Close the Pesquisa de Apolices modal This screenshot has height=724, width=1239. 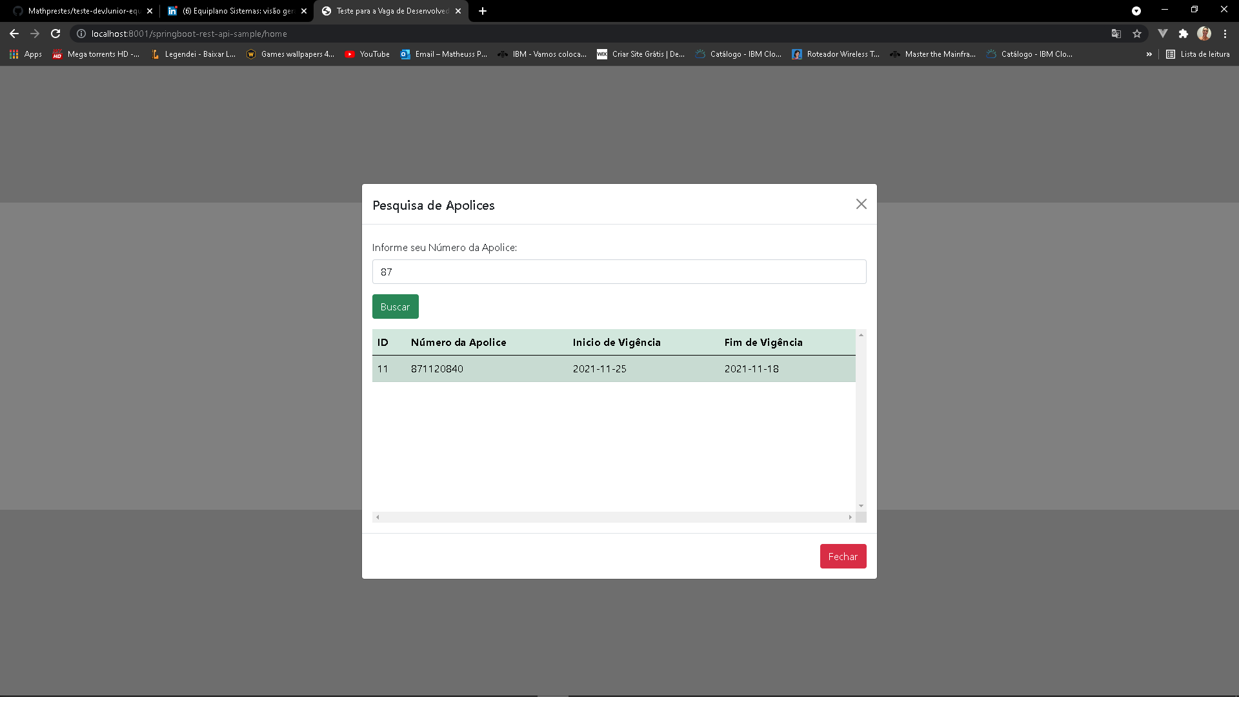pos(861,204)
